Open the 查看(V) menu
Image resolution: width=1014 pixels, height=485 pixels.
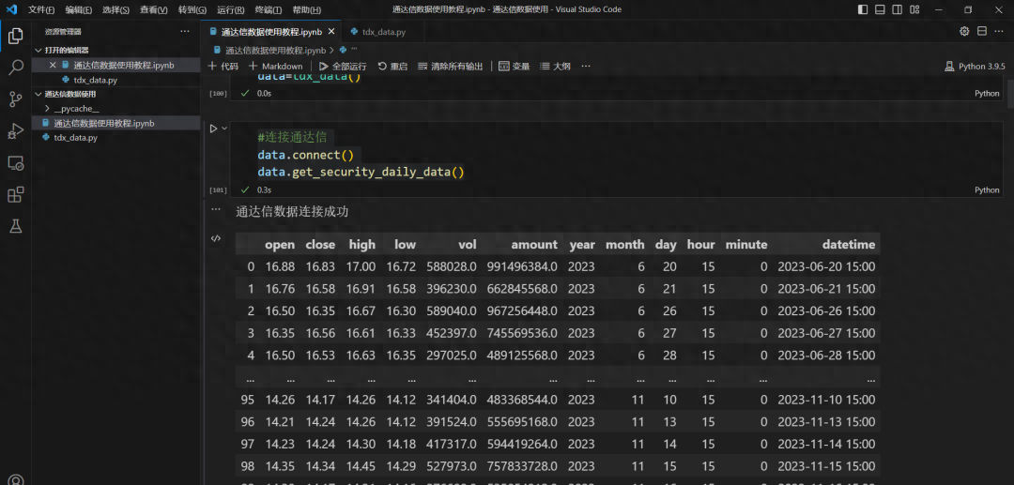(154, 9)
